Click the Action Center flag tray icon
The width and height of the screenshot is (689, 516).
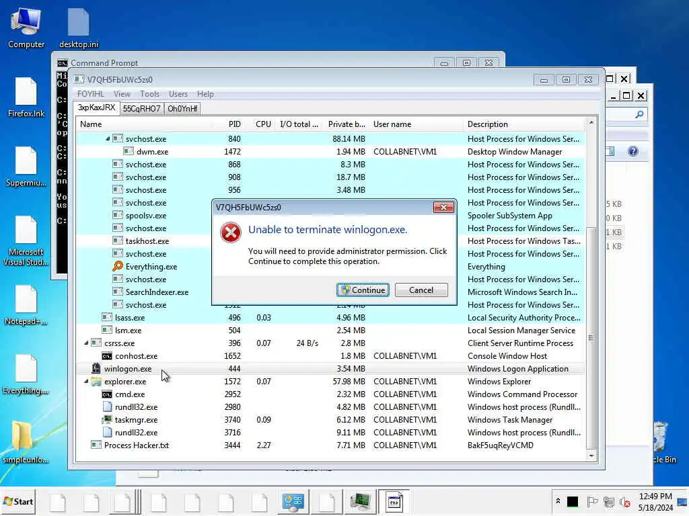pyautogui.click(x=592, y=501)
